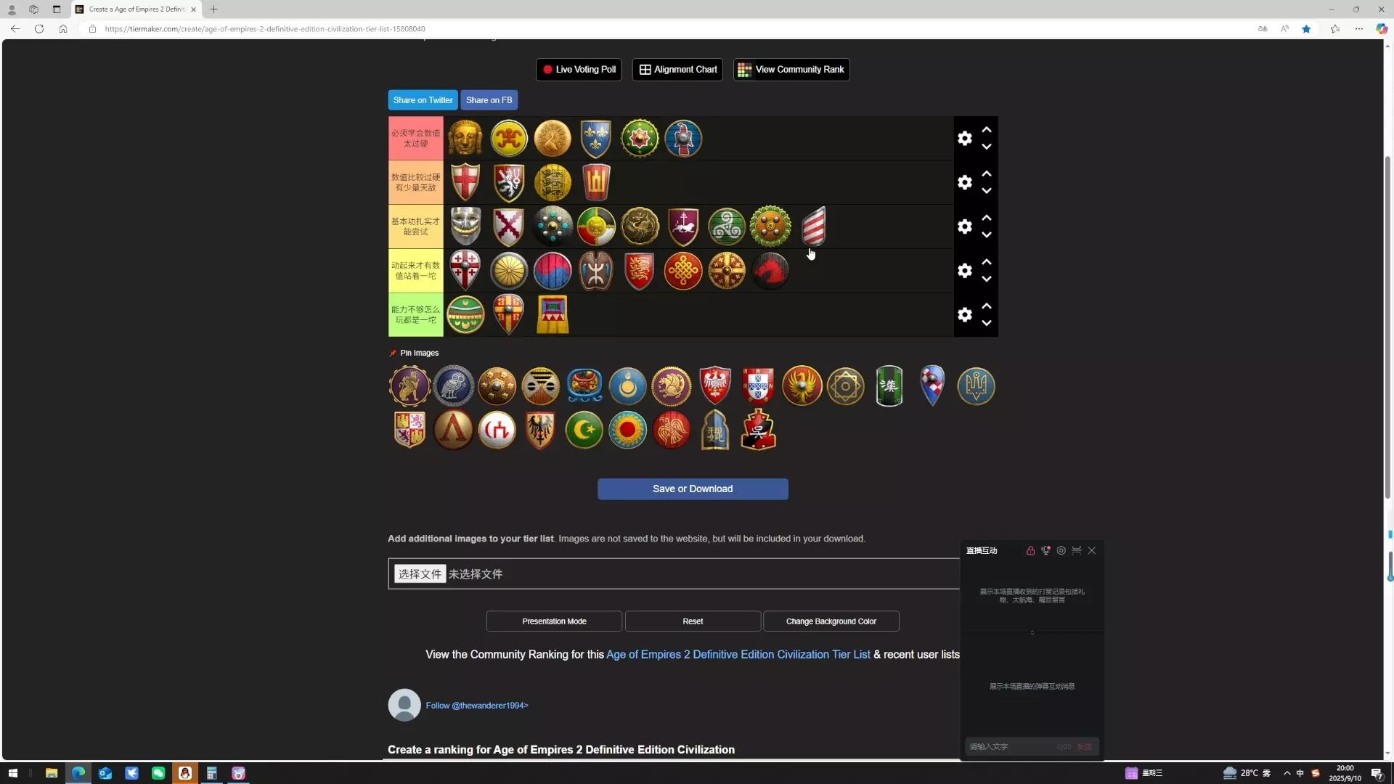1394x784 pixels.
Task: Click the Save or Download button
Action: 692,489
